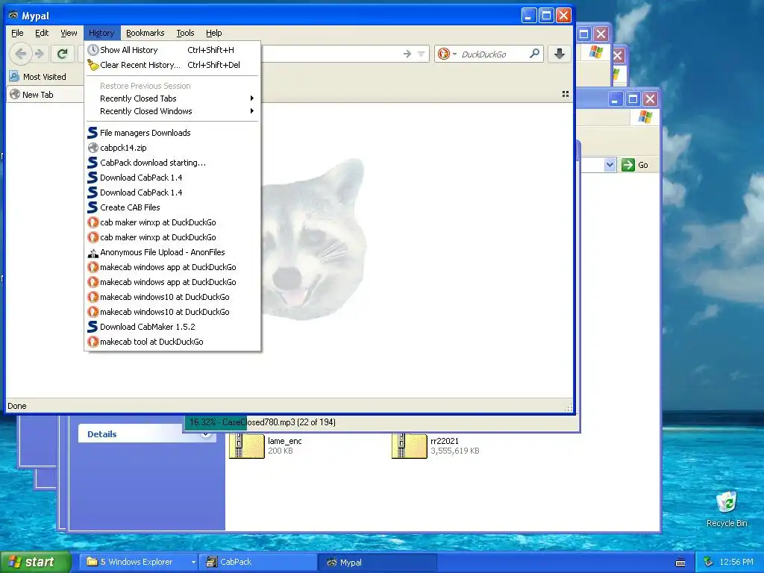Close the open History menu
The image size is (764, 573).
pyautogui.click(x=101, y=33)
